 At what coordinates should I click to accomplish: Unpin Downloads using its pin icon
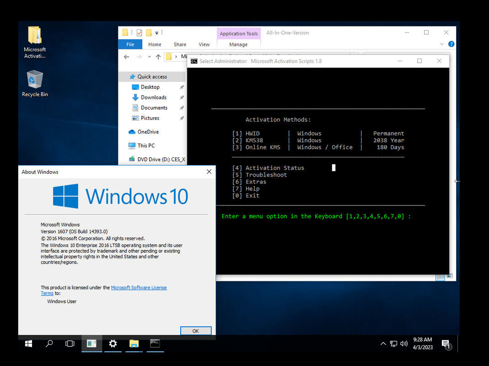point(182,97)
